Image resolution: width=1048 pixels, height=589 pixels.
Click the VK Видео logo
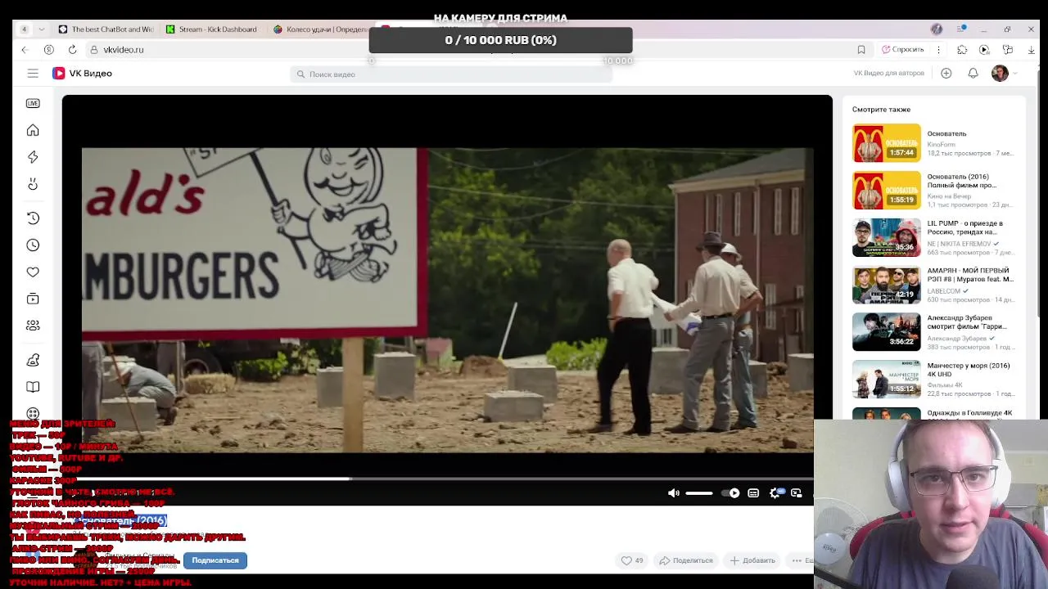click(83, 74)
